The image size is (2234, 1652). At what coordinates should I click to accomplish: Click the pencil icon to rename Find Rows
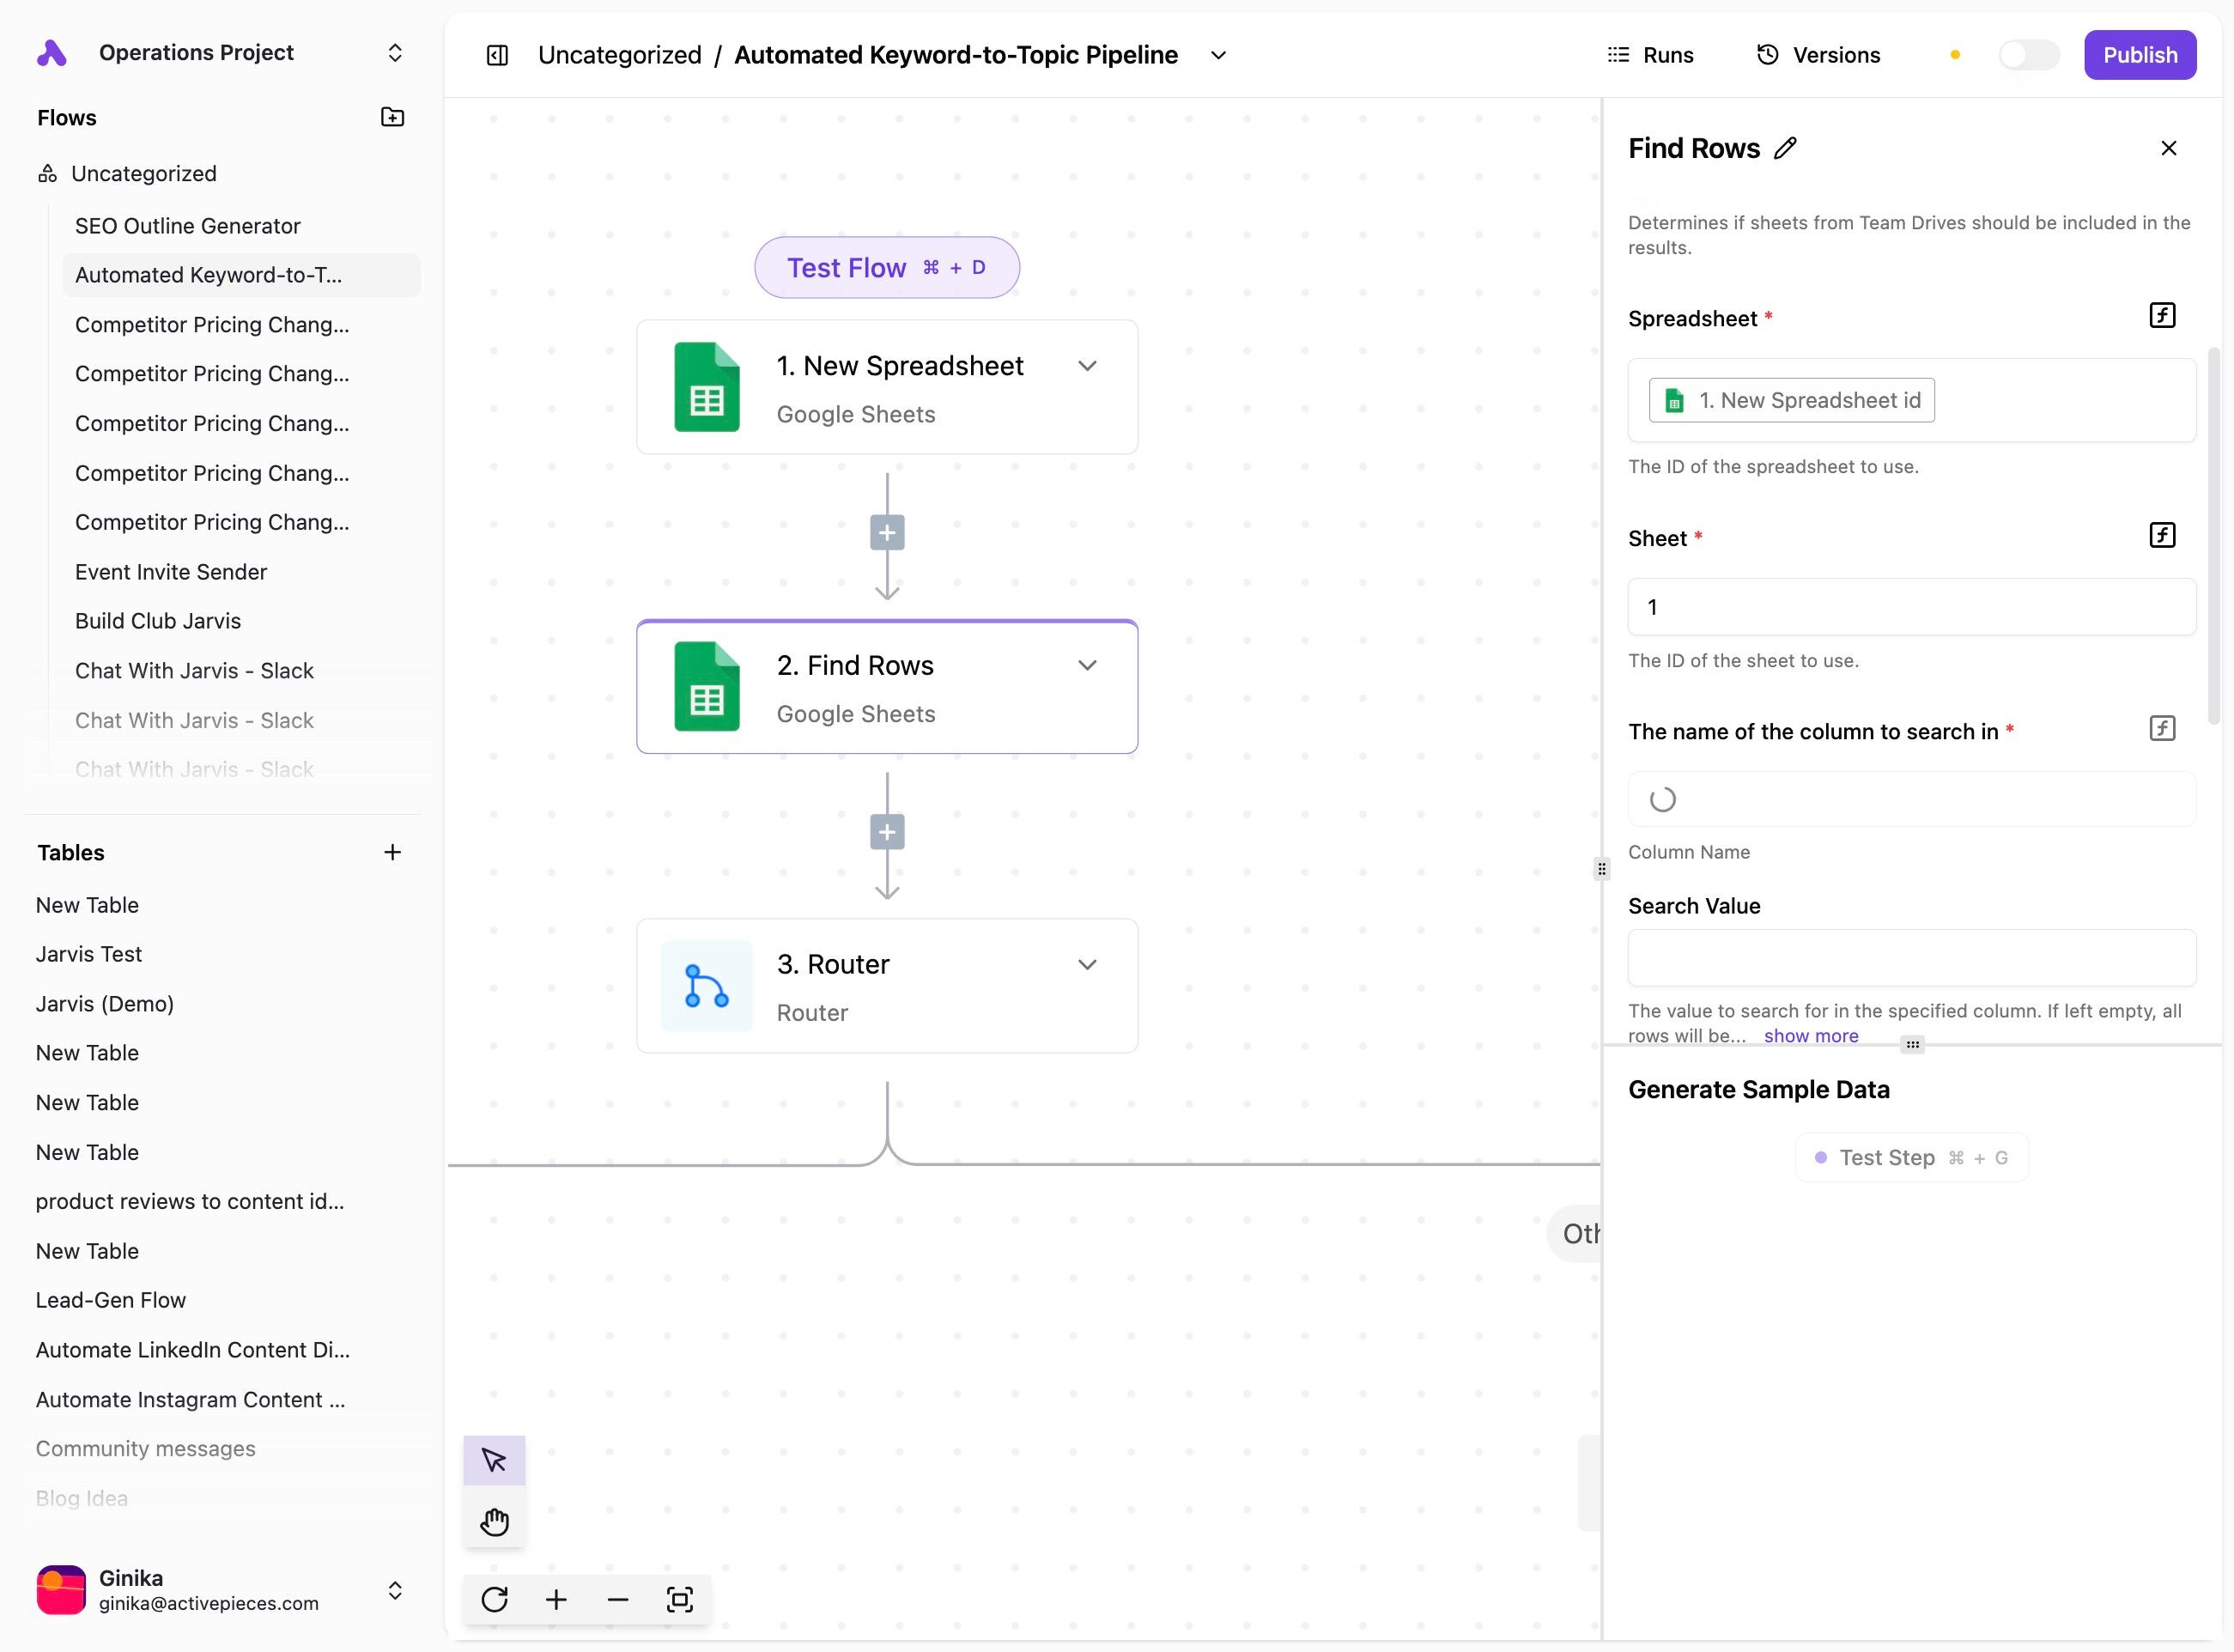[x=1785, y=148]
